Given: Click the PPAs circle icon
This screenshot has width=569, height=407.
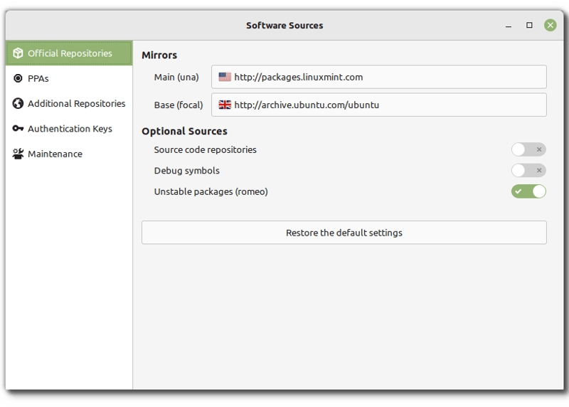Looking at the screenshot, I should click(18, 78).
